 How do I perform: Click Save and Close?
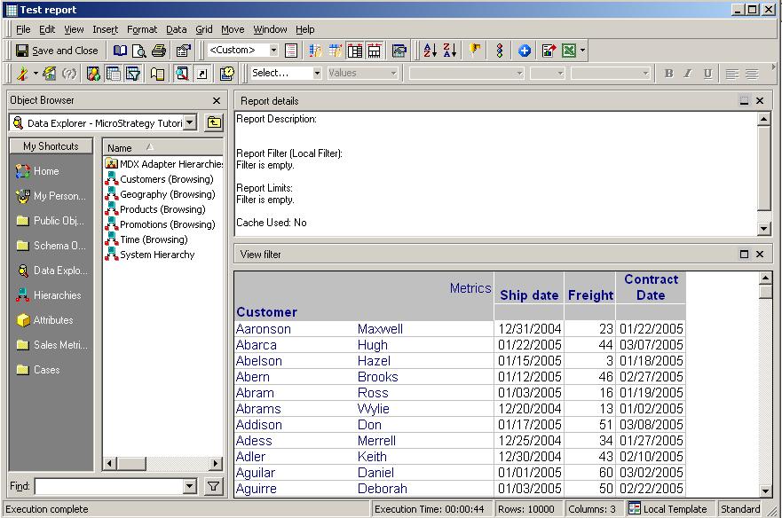point(57,51)
